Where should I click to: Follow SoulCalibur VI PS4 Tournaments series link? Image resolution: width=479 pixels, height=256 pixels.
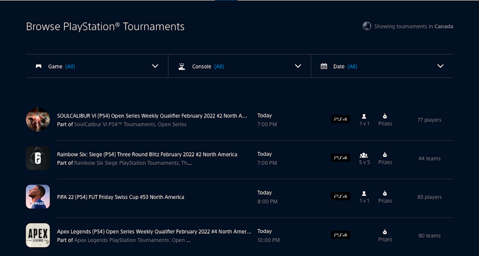pyautogui.click(x=130, y=125)
